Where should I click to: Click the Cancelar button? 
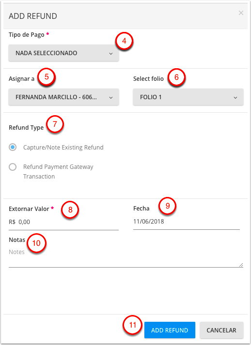pyautogui.click(x=221, y=330)
